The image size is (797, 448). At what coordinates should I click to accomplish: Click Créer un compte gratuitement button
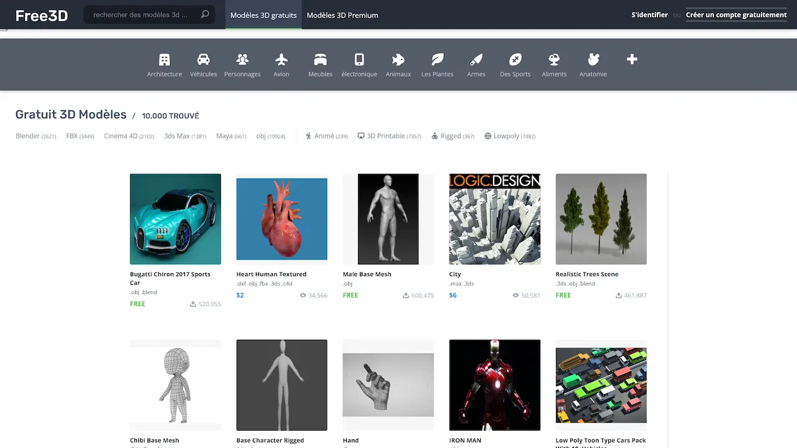coord(736,15)
